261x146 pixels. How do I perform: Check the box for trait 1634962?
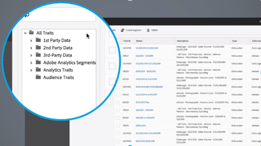(118, 134)
